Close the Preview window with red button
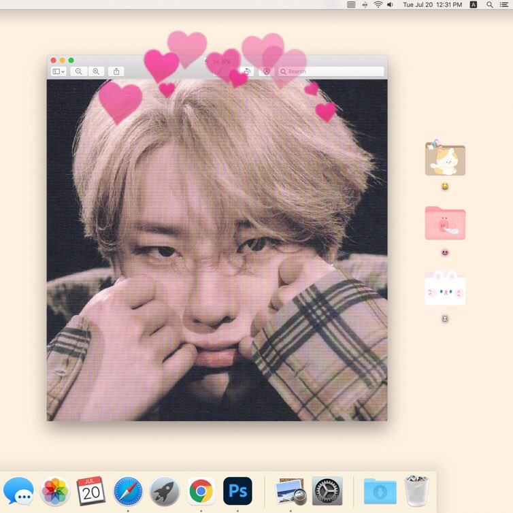The width and height of the screenshot is (513, 513). [x=53, y=60]
